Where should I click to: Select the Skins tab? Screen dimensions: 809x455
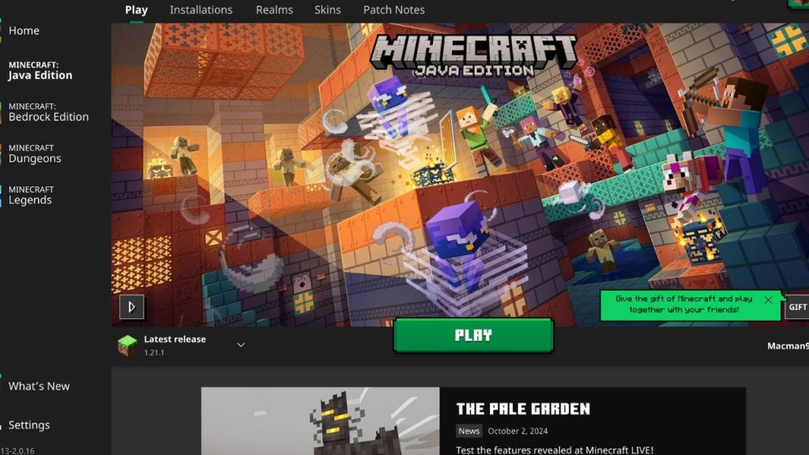click(x=327, y=9)
